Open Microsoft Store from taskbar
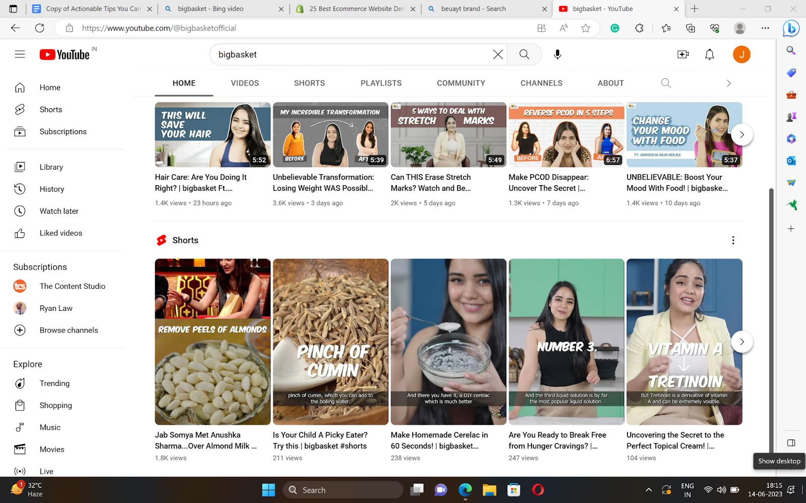806x503 pixels. click(513, 490)
